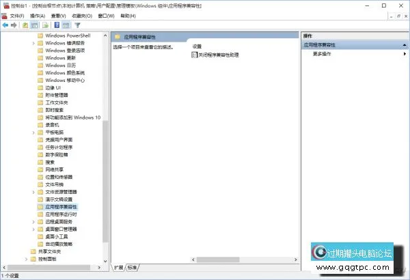Click the Forward arrow toolbar icon
Screen dimensions: 410x280
tap(14, 25)
